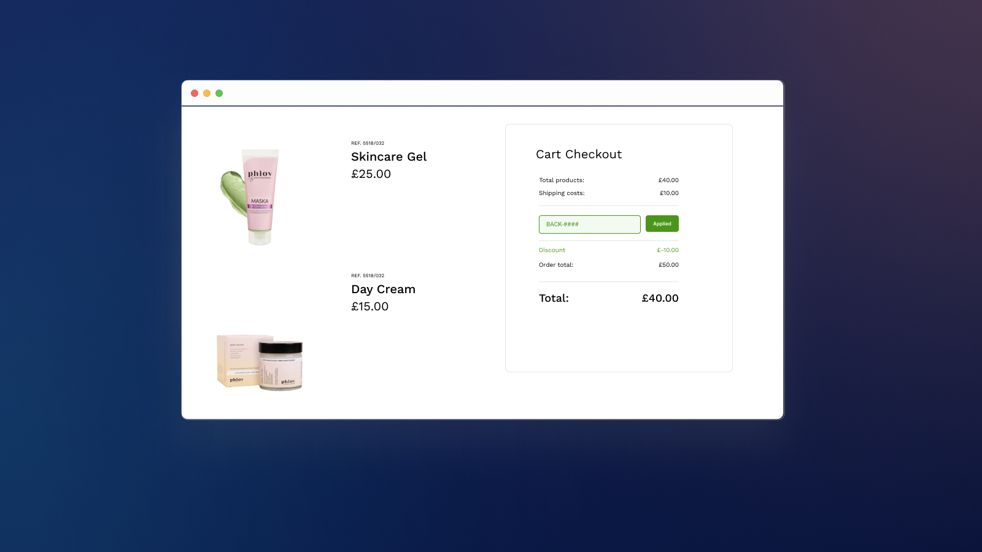The image size is (982, 552).
Task: Click the Day Cream £15.00 price
Action: point(369,307)
